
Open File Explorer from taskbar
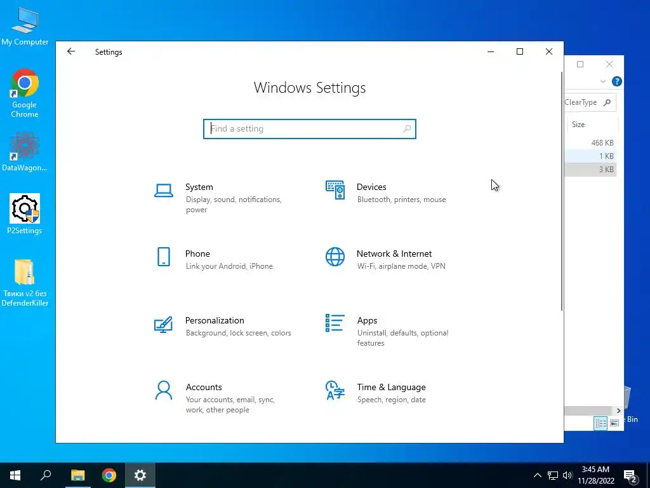point(77,475)
